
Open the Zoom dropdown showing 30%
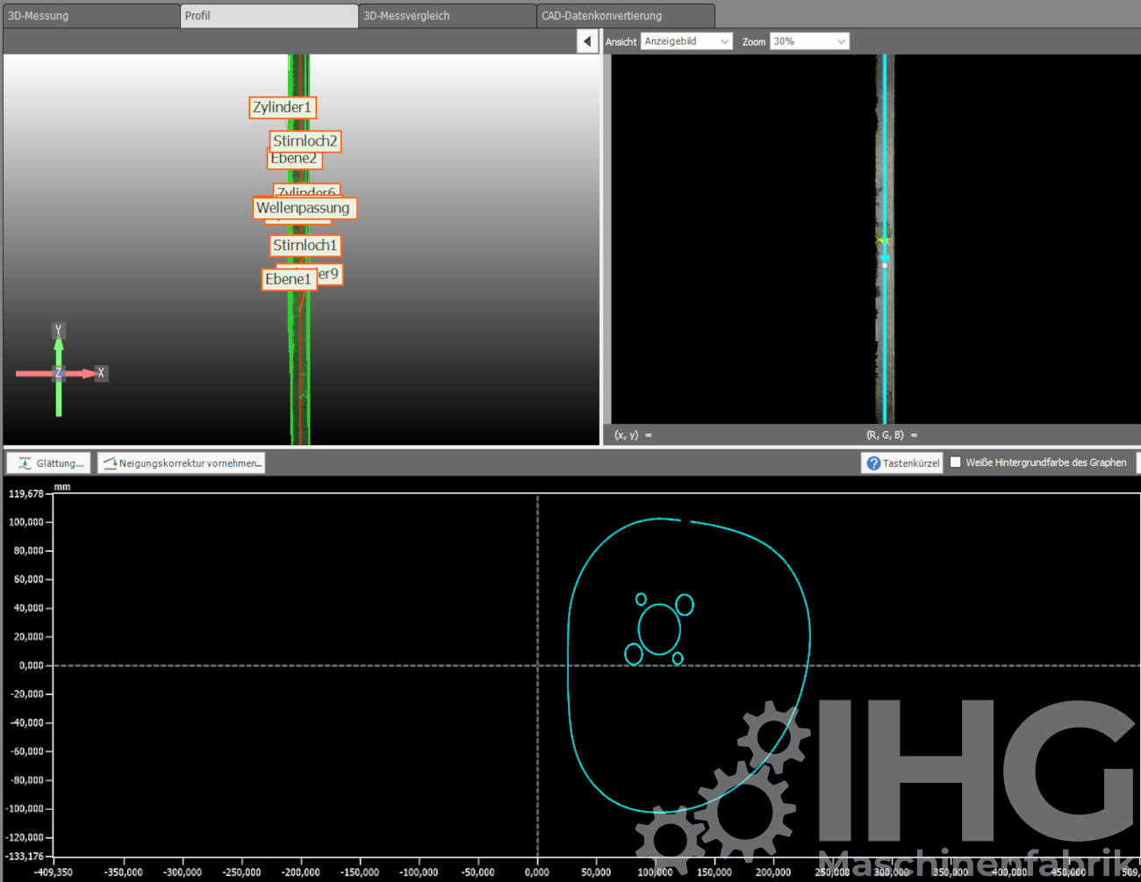[808, 41]
